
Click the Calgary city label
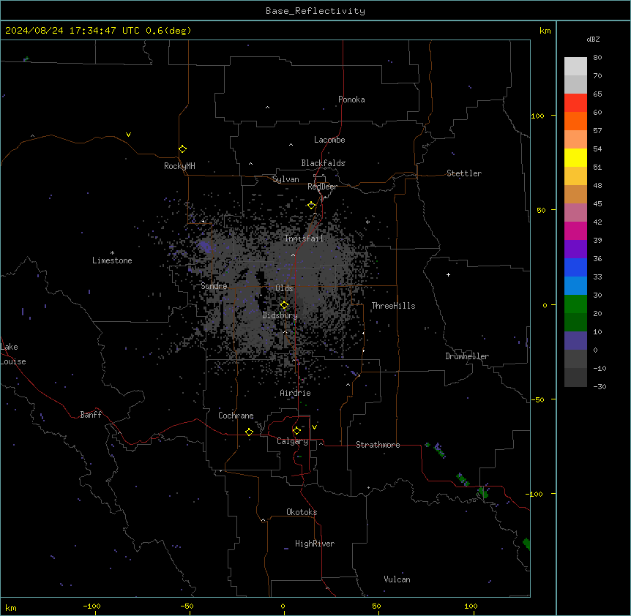click(x=292, y=441)
